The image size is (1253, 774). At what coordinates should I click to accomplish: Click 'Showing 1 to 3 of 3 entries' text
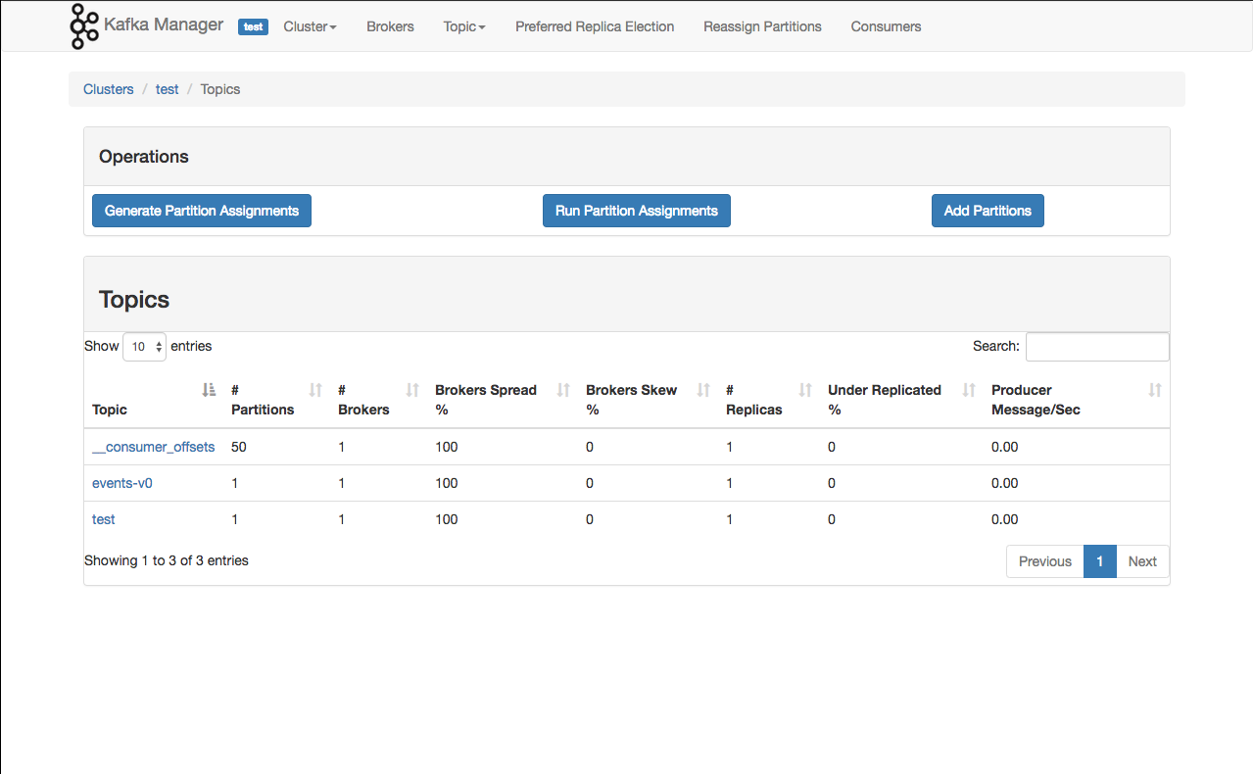pyautogui.click(x=167, y=560)
